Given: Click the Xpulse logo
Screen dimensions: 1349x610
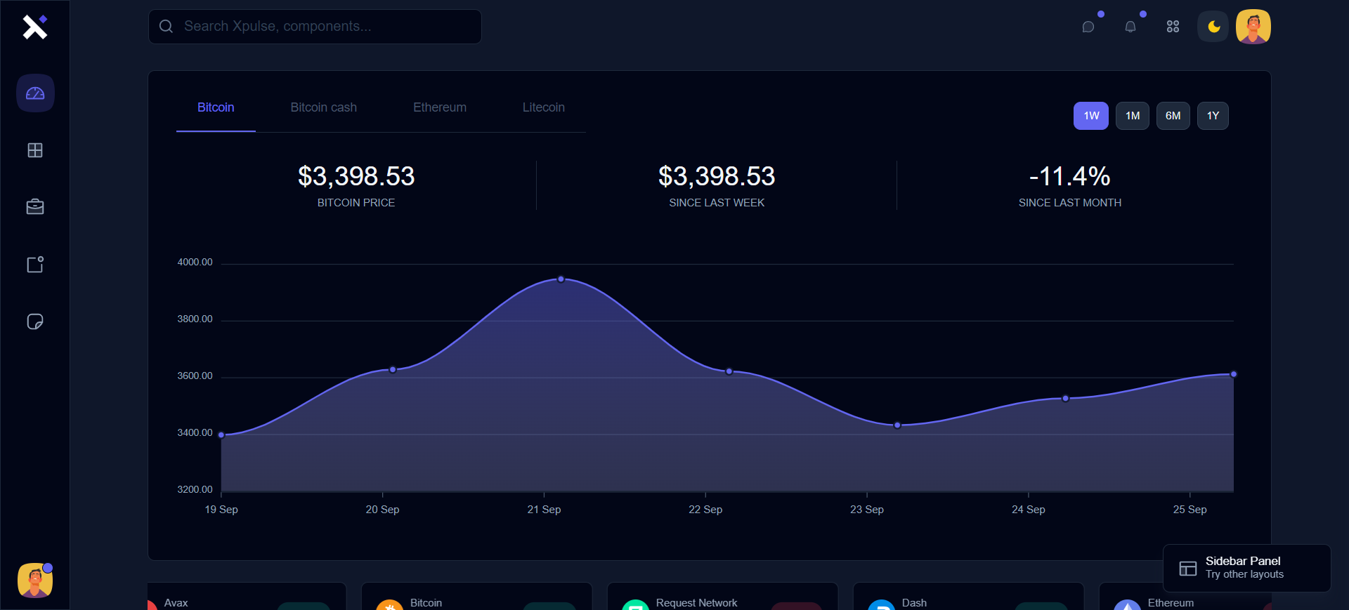Looking at the screenshot, I should point(34,27).
